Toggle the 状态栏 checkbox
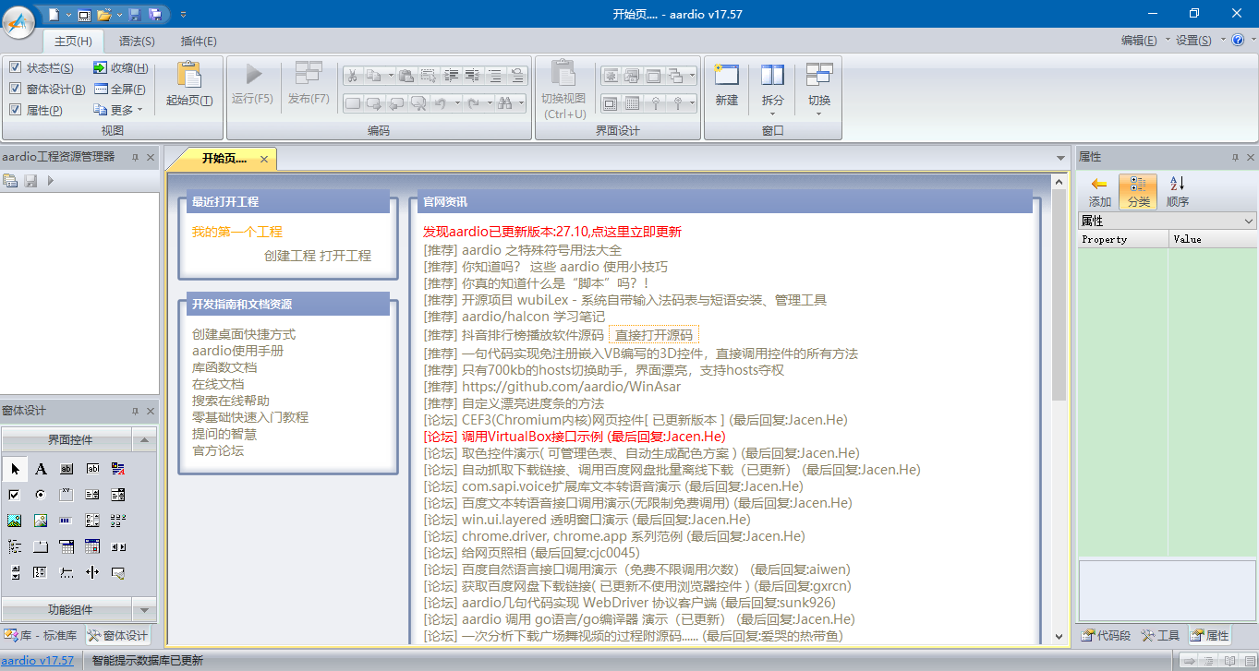1259x671 pixels. (15, 68)
